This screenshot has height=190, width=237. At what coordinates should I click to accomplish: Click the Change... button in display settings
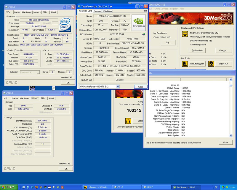click(x=223, y=50)
